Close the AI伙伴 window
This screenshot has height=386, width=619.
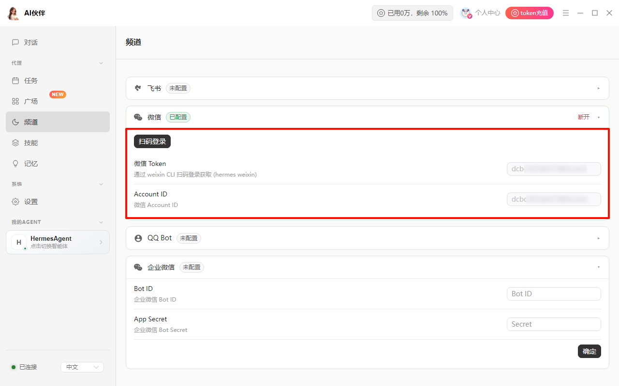[609, 13]
